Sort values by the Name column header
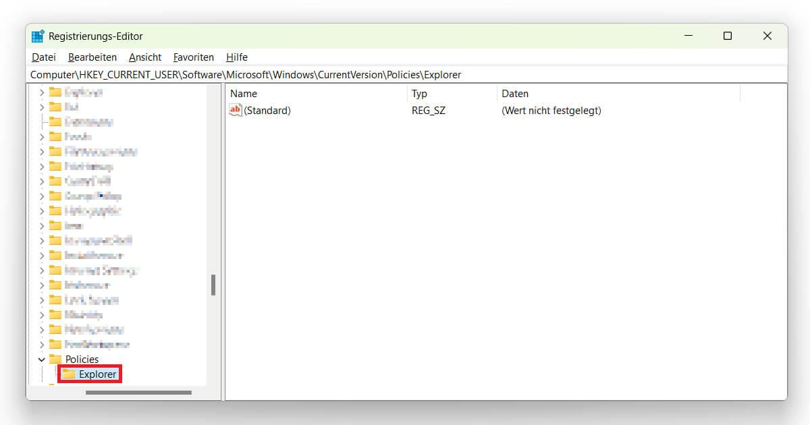Viewport: 810px width, 425px height. click(245, 93)
